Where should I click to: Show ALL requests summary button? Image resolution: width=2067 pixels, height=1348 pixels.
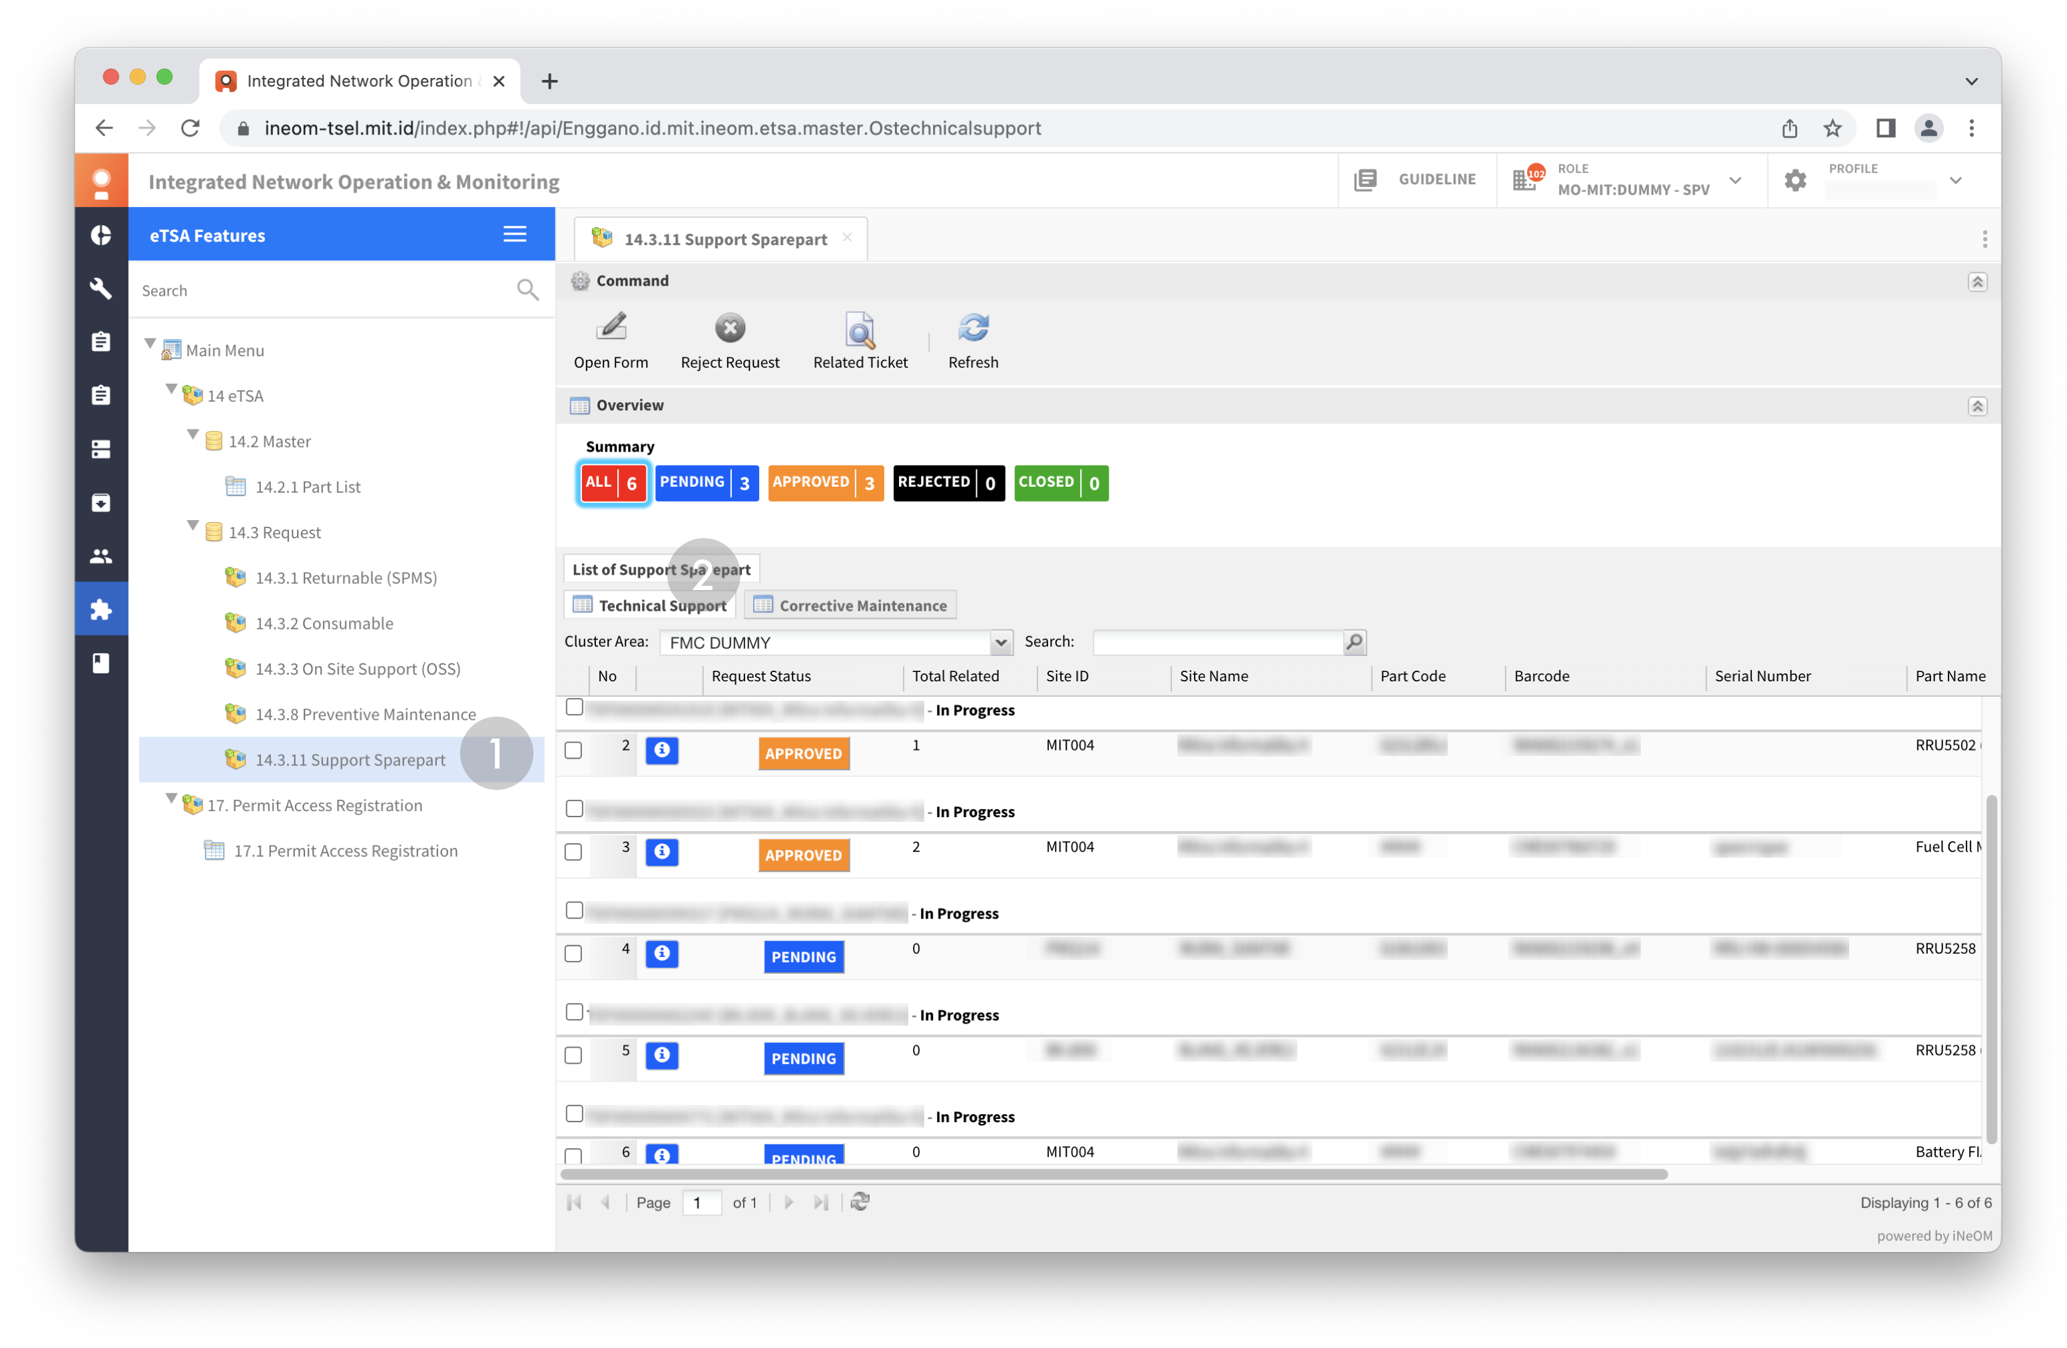click(x=613, y=483)
